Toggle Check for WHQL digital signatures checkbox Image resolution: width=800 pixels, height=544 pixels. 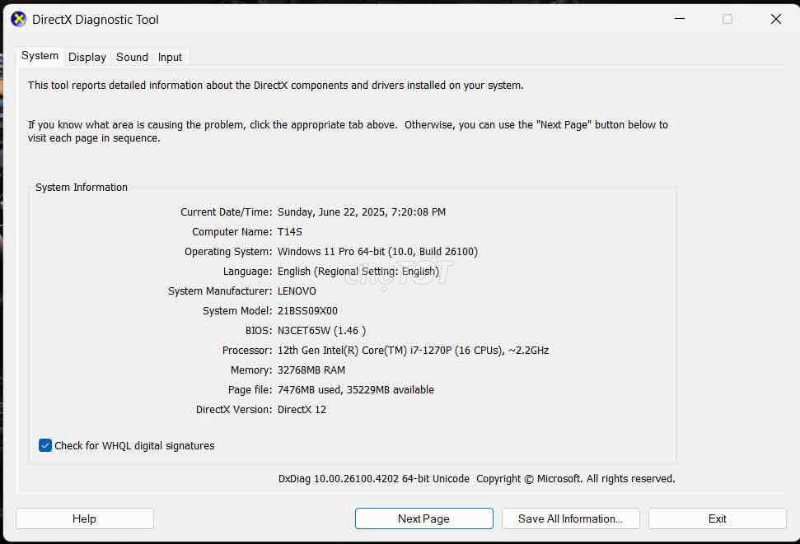point(44,445)
